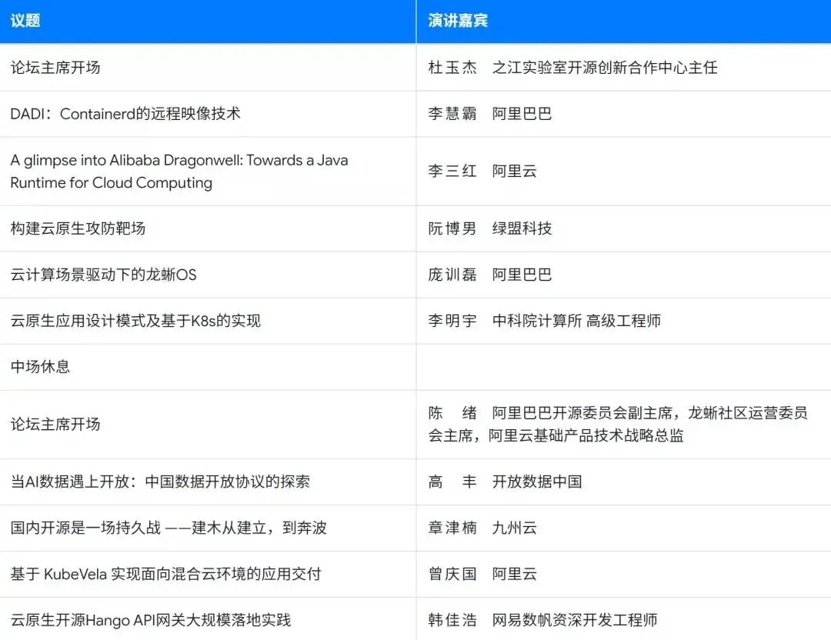831x640 pixels.
Task: Click speaker 庞训磊 阿里巴巴 cell
Action: (x=624, y=275)
